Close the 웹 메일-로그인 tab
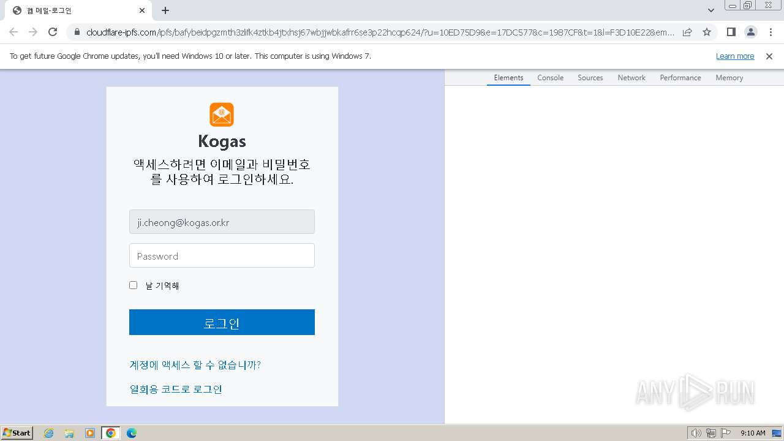784x441 pixels. pyautogui.click(x=142, y=10)
